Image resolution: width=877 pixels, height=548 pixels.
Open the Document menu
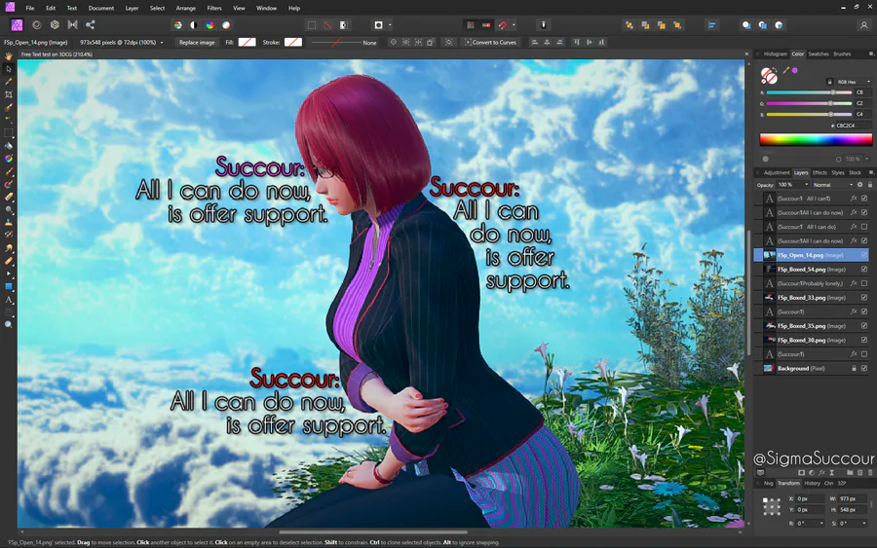(101, 8)
